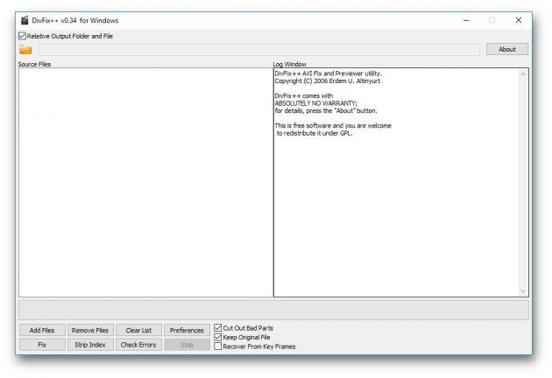Click the log text 'Copyright (C) 2006 Erdem U. Altinyurt'
Screen dimensions: 552x378
pos(328,80)
